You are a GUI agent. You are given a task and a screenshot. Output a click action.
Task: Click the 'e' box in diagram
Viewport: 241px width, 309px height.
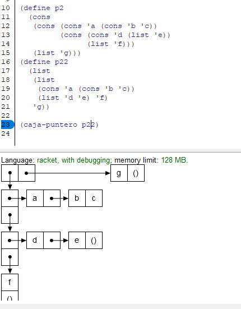(x=77, y=240)
